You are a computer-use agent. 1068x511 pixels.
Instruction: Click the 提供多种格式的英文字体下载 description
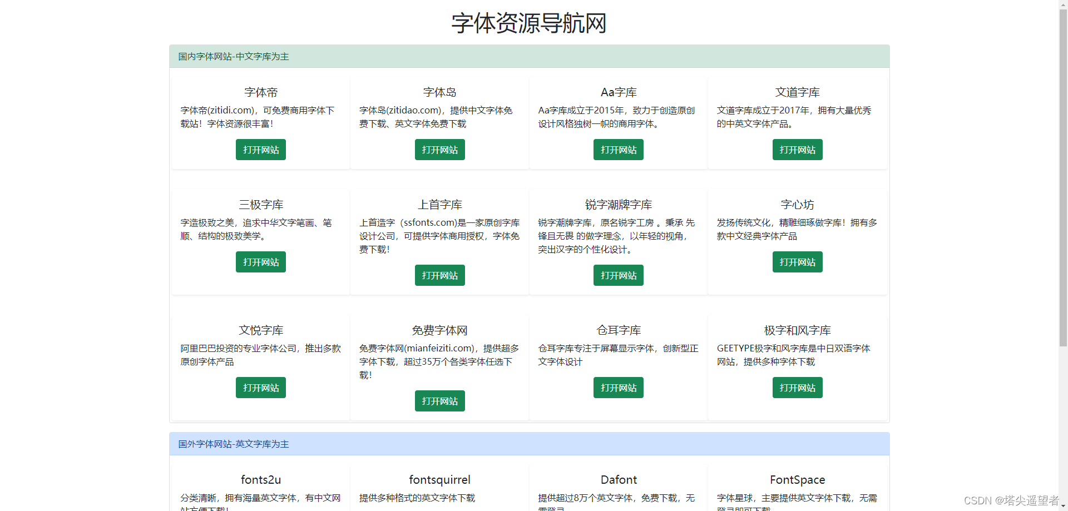tap(417, 498)
